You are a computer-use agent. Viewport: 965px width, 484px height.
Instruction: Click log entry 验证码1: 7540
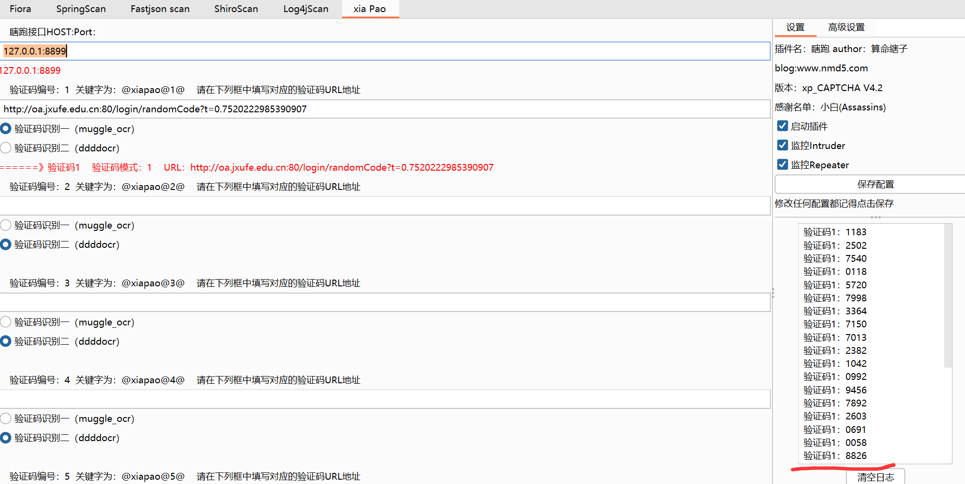coord(835,258)
